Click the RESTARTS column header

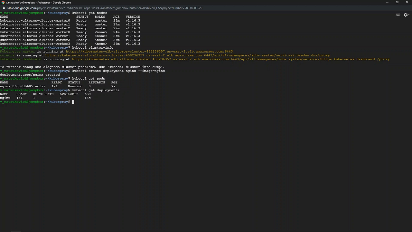coord(97,82)
